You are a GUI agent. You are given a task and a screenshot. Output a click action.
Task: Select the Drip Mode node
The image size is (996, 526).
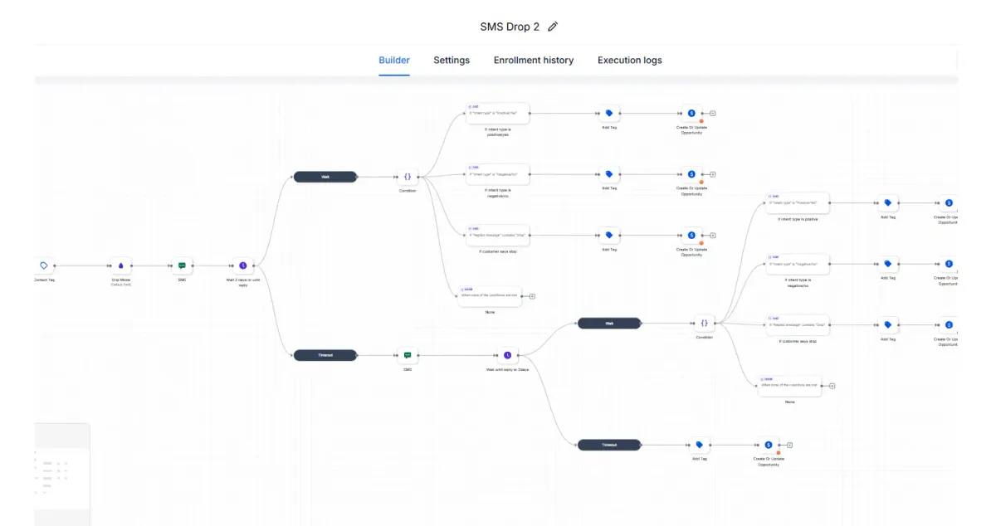pos(121,265)
